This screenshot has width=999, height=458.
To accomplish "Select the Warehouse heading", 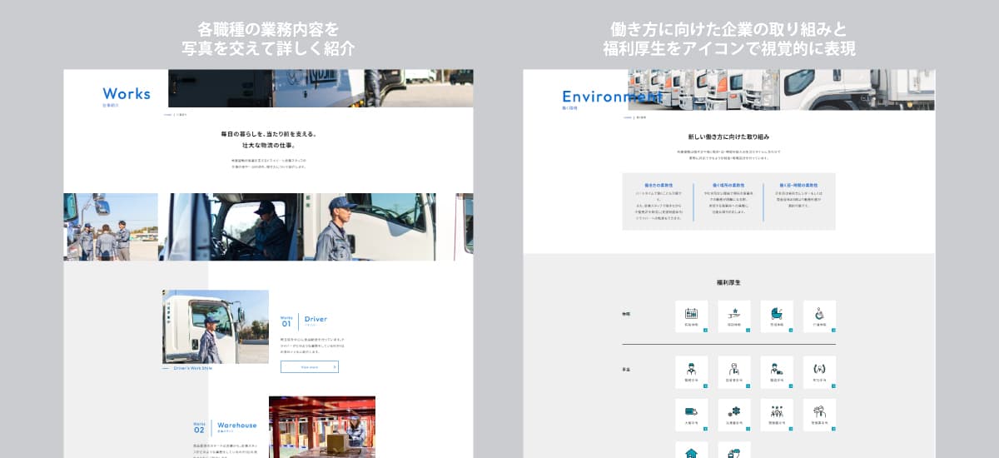I will pos(236,426).
